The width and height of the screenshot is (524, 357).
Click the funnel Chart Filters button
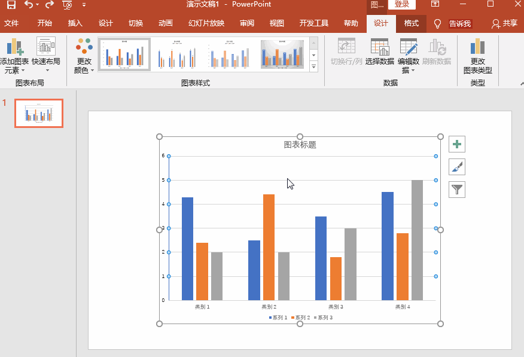pos(457,190)
